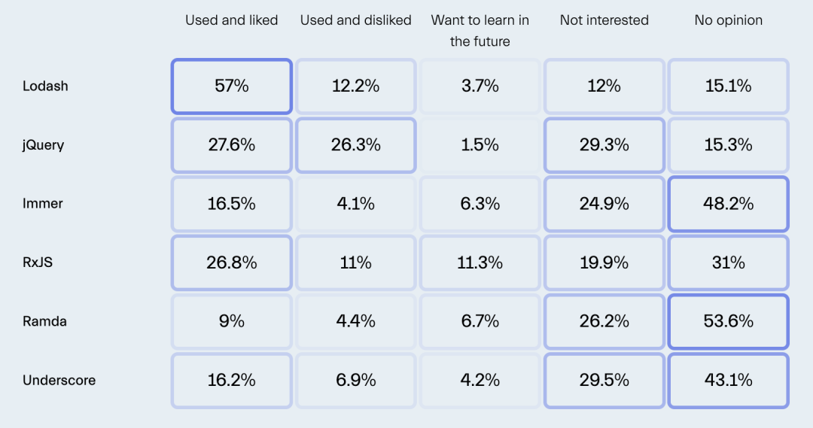Select the Lodash 12.2% Used and disliked cell
This screenshot has width=813, height=428.
[x=355, y=86]
